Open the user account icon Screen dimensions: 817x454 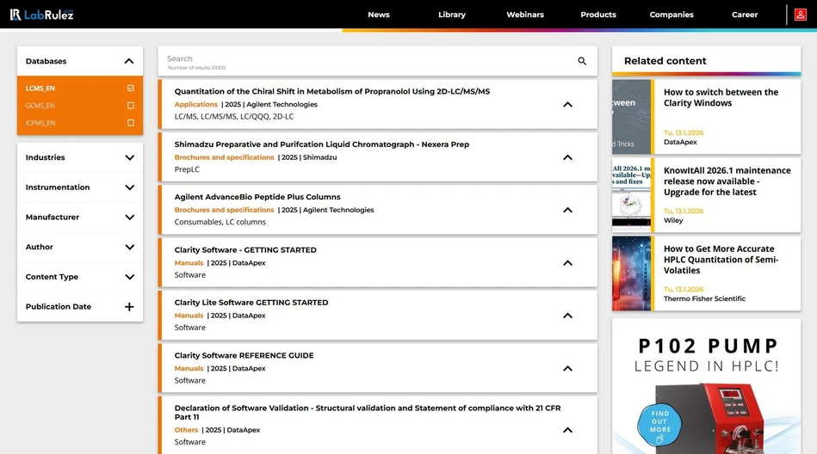coord(801,15)
